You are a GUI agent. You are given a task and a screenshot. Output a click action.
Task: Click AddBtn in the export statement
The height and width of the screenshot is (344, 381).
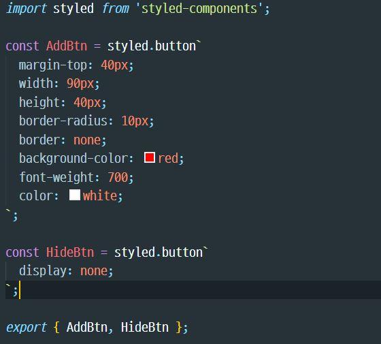87,327
